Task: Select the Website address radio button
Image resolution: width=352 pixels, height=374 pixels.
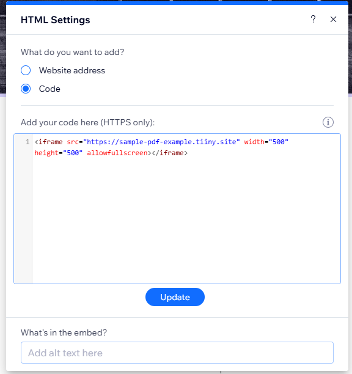Action: (x=26, y=70)
